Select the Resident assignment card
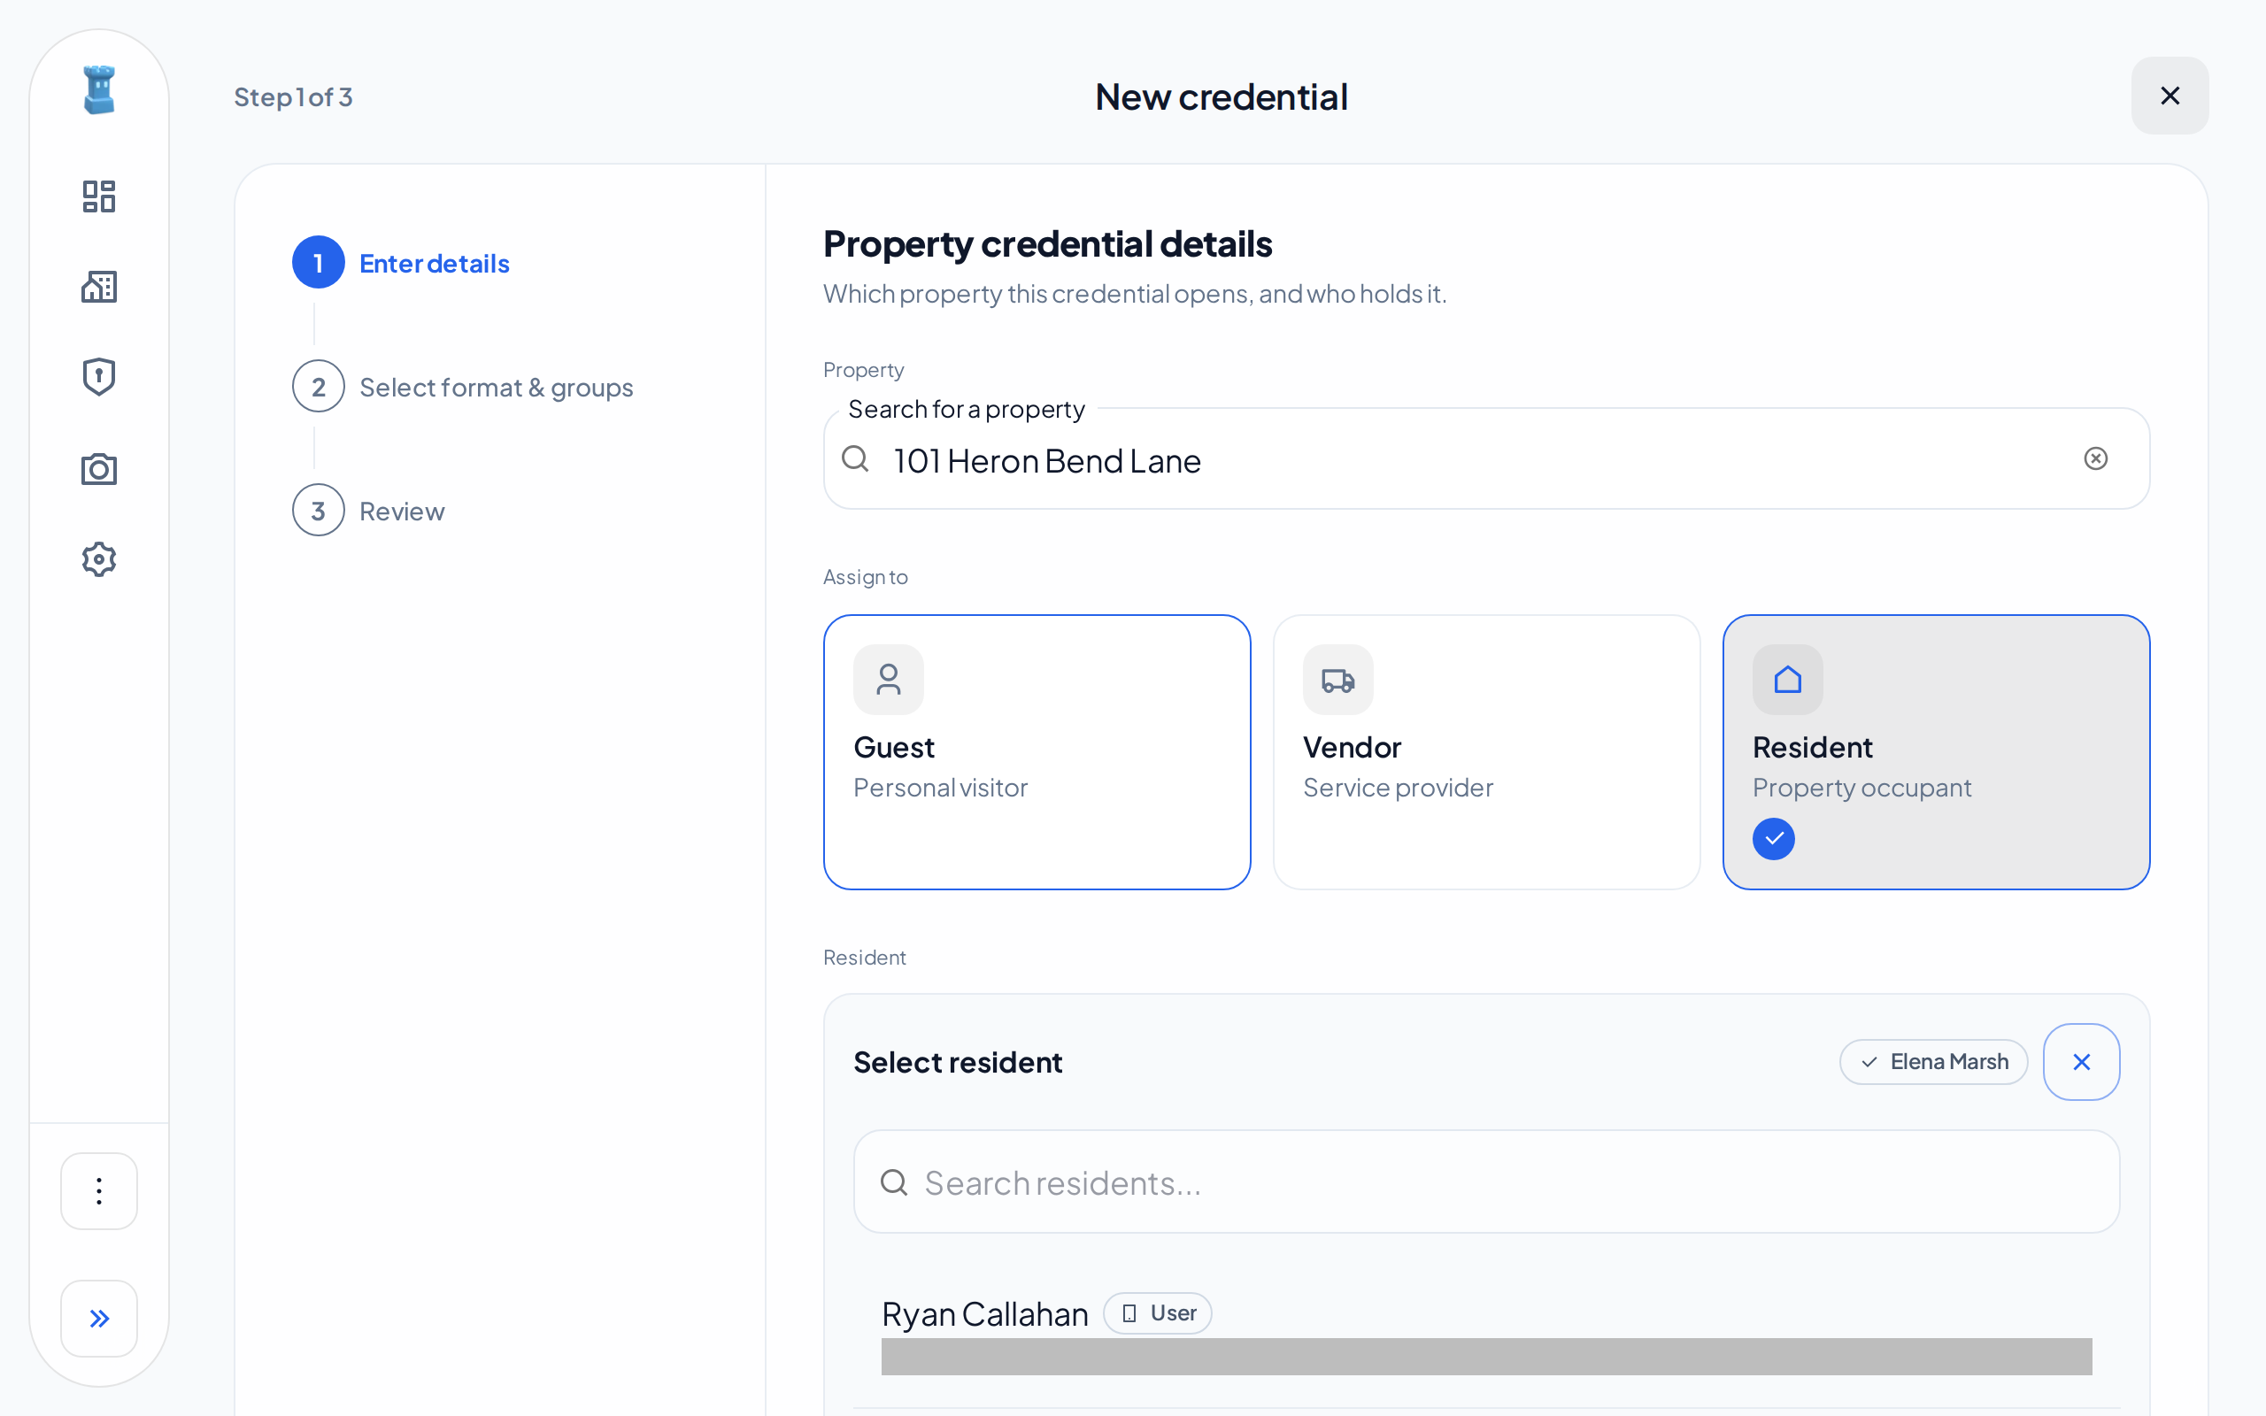This screenshot has height=1416, width=2266. click(1936, 752)
